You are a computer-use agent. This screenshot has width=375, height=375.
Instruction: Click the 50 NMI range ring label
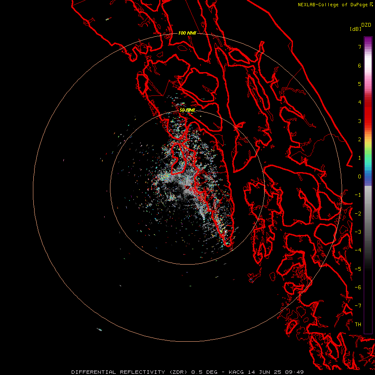pos(187,110)
